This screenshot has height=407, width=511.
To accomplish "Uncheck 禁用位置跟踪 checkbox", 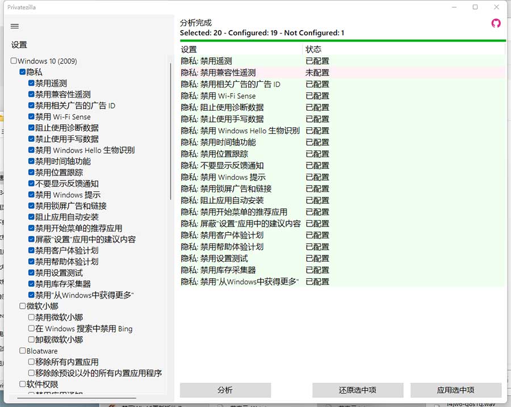I will pos(31,172).
